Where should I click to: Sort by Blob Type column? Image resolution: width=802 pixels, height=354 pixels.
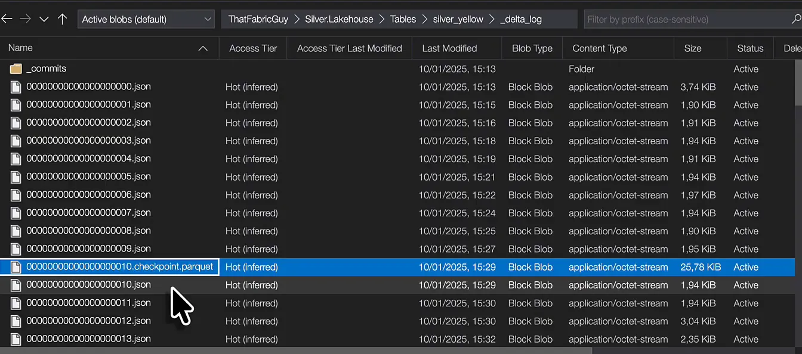pyautogui.click(x=532, y=48)
